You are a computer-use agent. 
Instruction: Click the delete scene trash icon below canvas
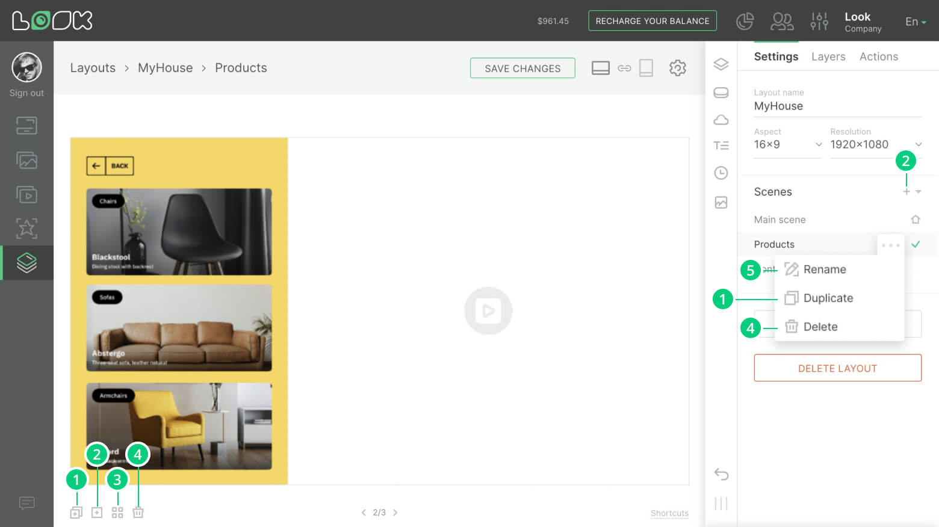(x=138, y=513)
